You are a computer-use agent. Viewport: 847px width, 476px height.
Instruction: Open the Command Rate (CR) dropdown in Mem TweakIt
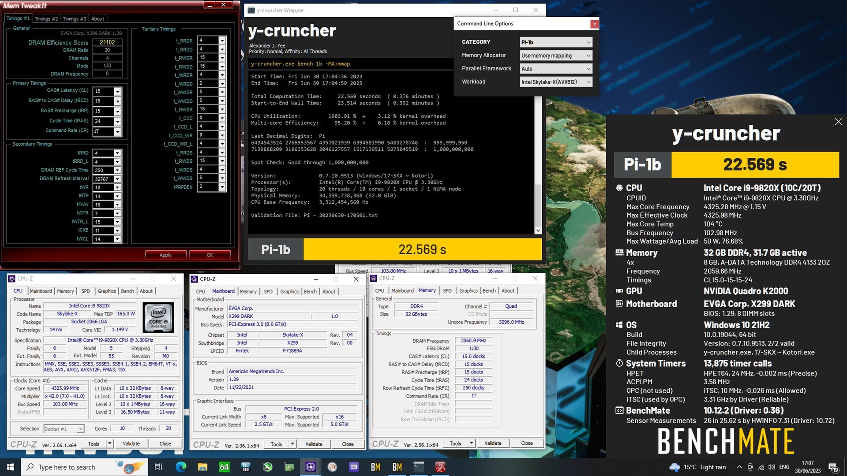coord(117,131)
